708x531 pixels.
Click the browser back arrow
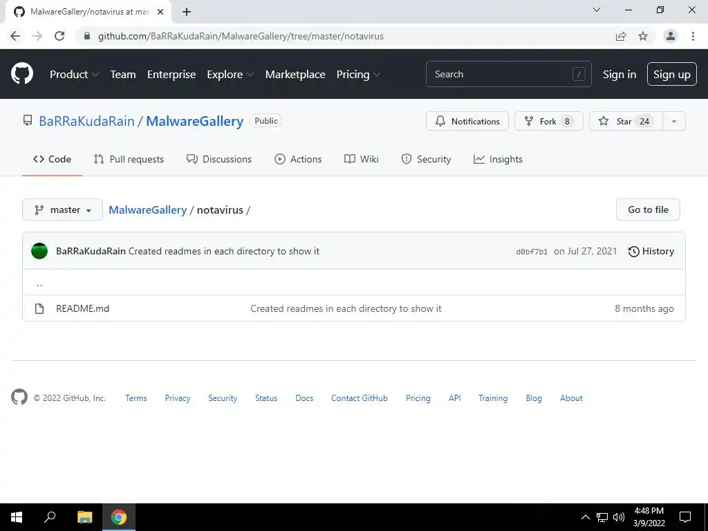click(15, 36)
